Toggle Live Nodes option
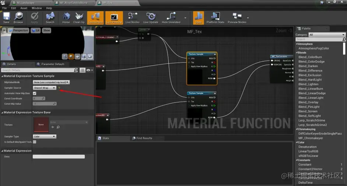This screenshot has height=186, width=347. coord(133,18)
